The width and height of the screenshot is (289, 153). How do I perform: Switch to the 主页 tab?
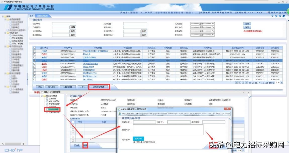(x=31, y=15)
